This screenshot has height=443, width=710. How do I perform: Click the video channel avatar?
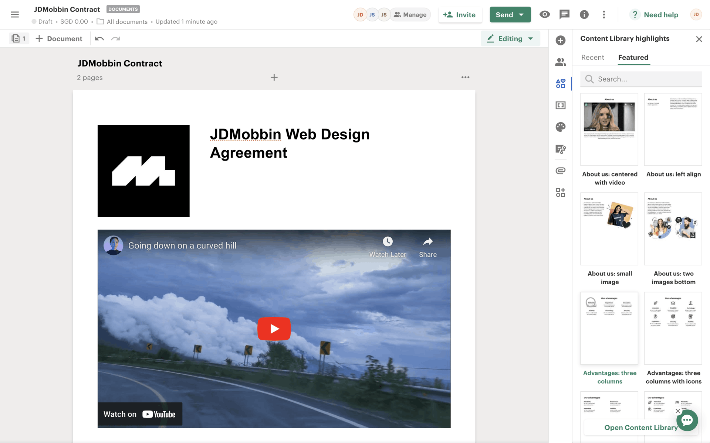(x=114, y=245)
